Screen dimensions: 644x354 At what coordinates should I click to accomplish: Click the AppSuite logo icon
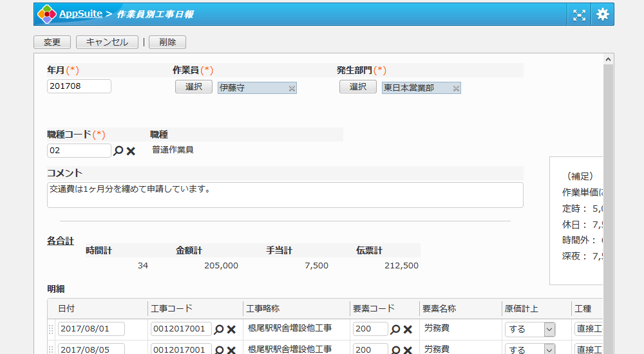(46, 14)
